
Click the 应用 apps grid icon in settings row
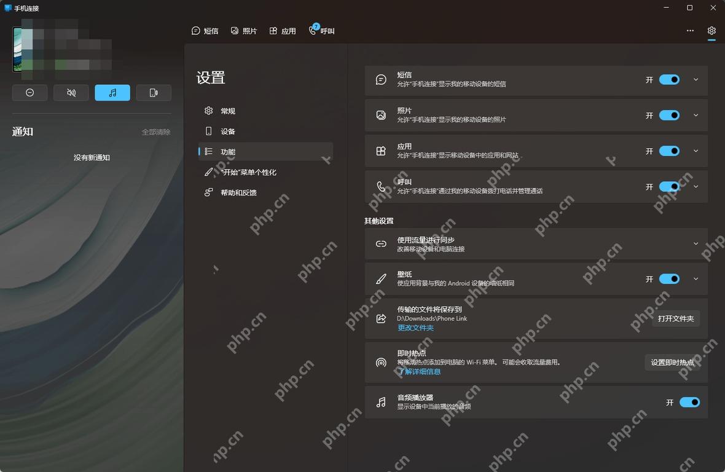[381, 151]
